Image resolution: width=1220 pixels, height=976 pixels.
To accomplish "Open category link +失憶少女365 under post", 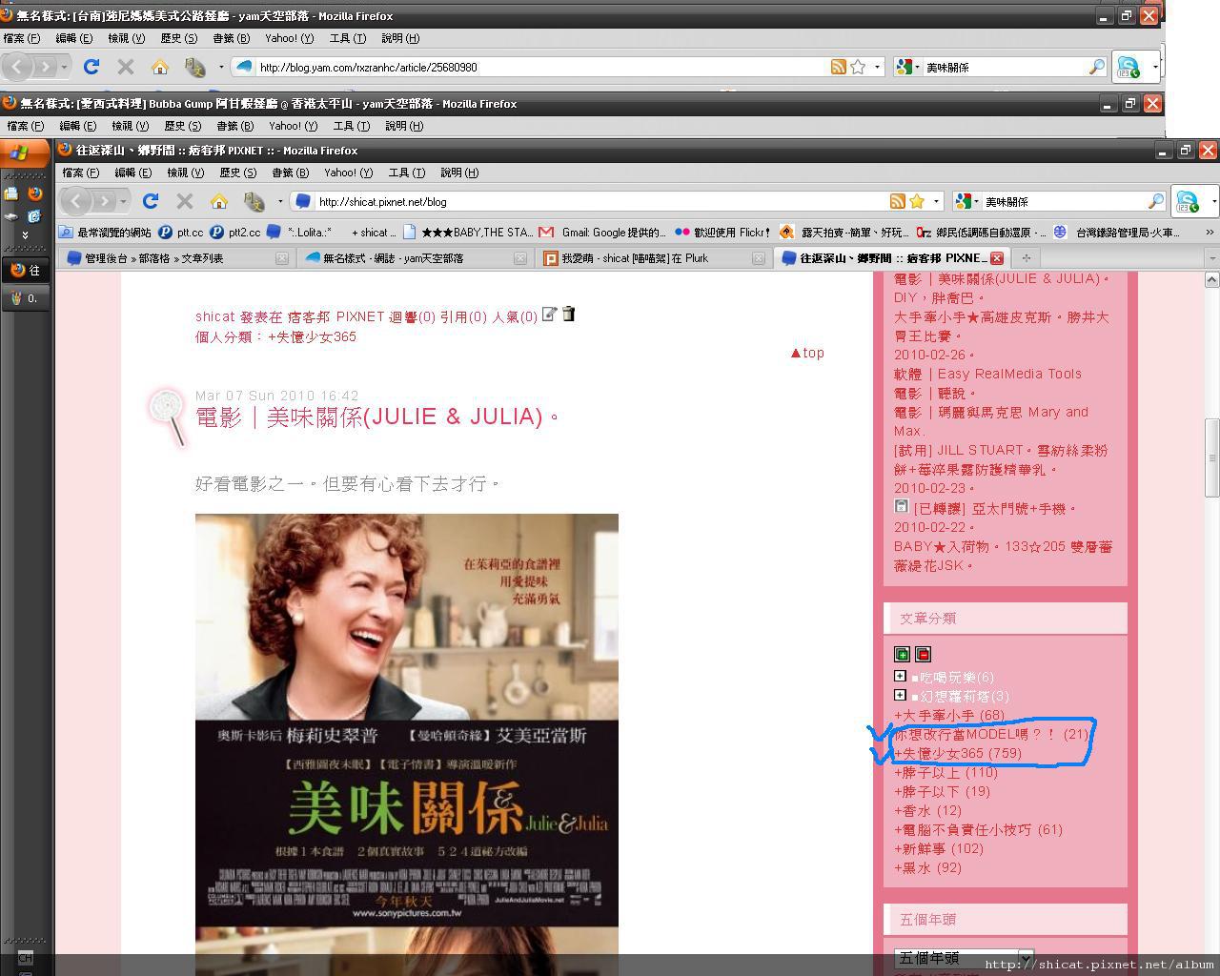I will (312, 336).
